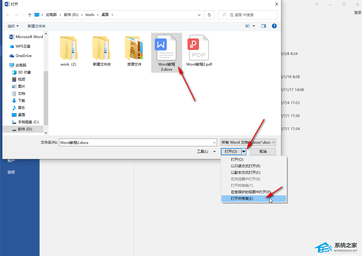Image resolution: width=362 pixels, height=256 pixels.
Task: Expand the 打开 button dropdown arrow
Action: tap(244, 152)
